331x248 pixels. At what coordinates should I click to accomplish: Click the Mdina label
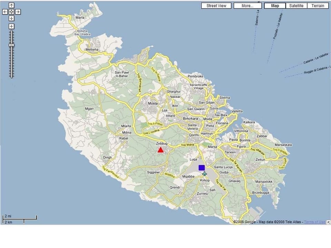pyautogui.click(x=127, y=132)
